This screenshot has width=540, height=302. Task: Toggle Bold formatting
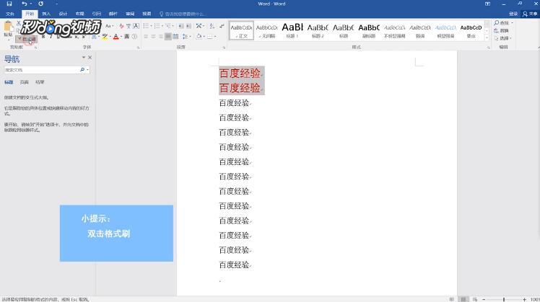[x=43, y=37]
